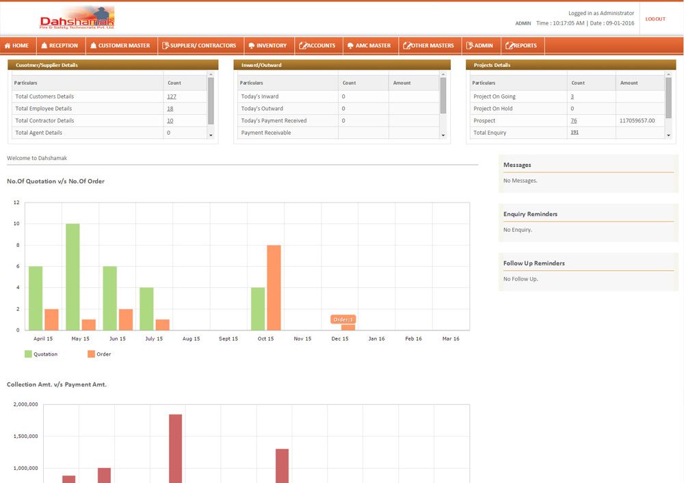This screenshot has height=483, width=684.
Task: Click the green Quotation legend swatch
Action: [x=28, y=354]
